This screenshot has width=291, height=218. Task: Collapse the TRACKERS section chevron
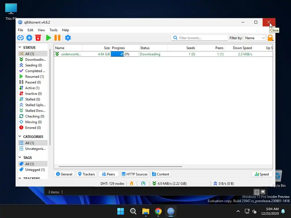click(20, 178)
